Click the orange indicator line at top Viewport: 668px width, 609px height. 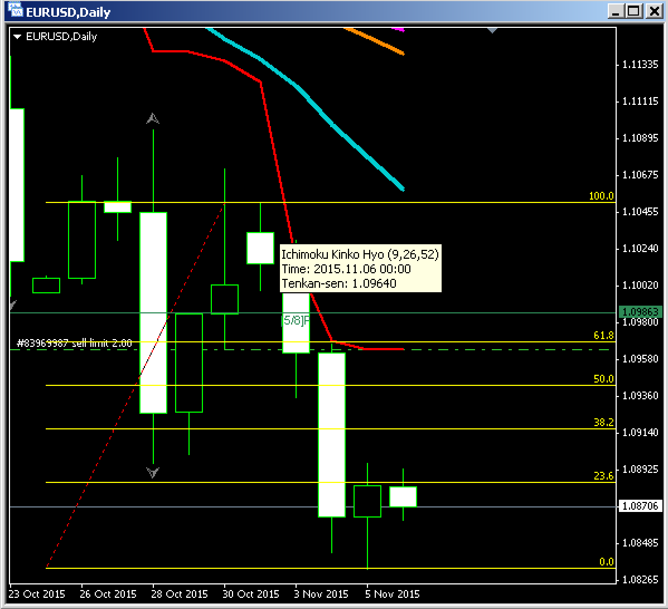[x=379, y=42]
